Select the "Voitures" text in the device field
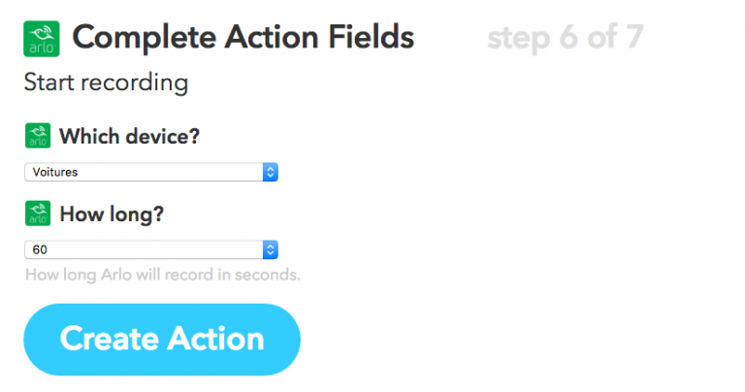 (55, 172)
